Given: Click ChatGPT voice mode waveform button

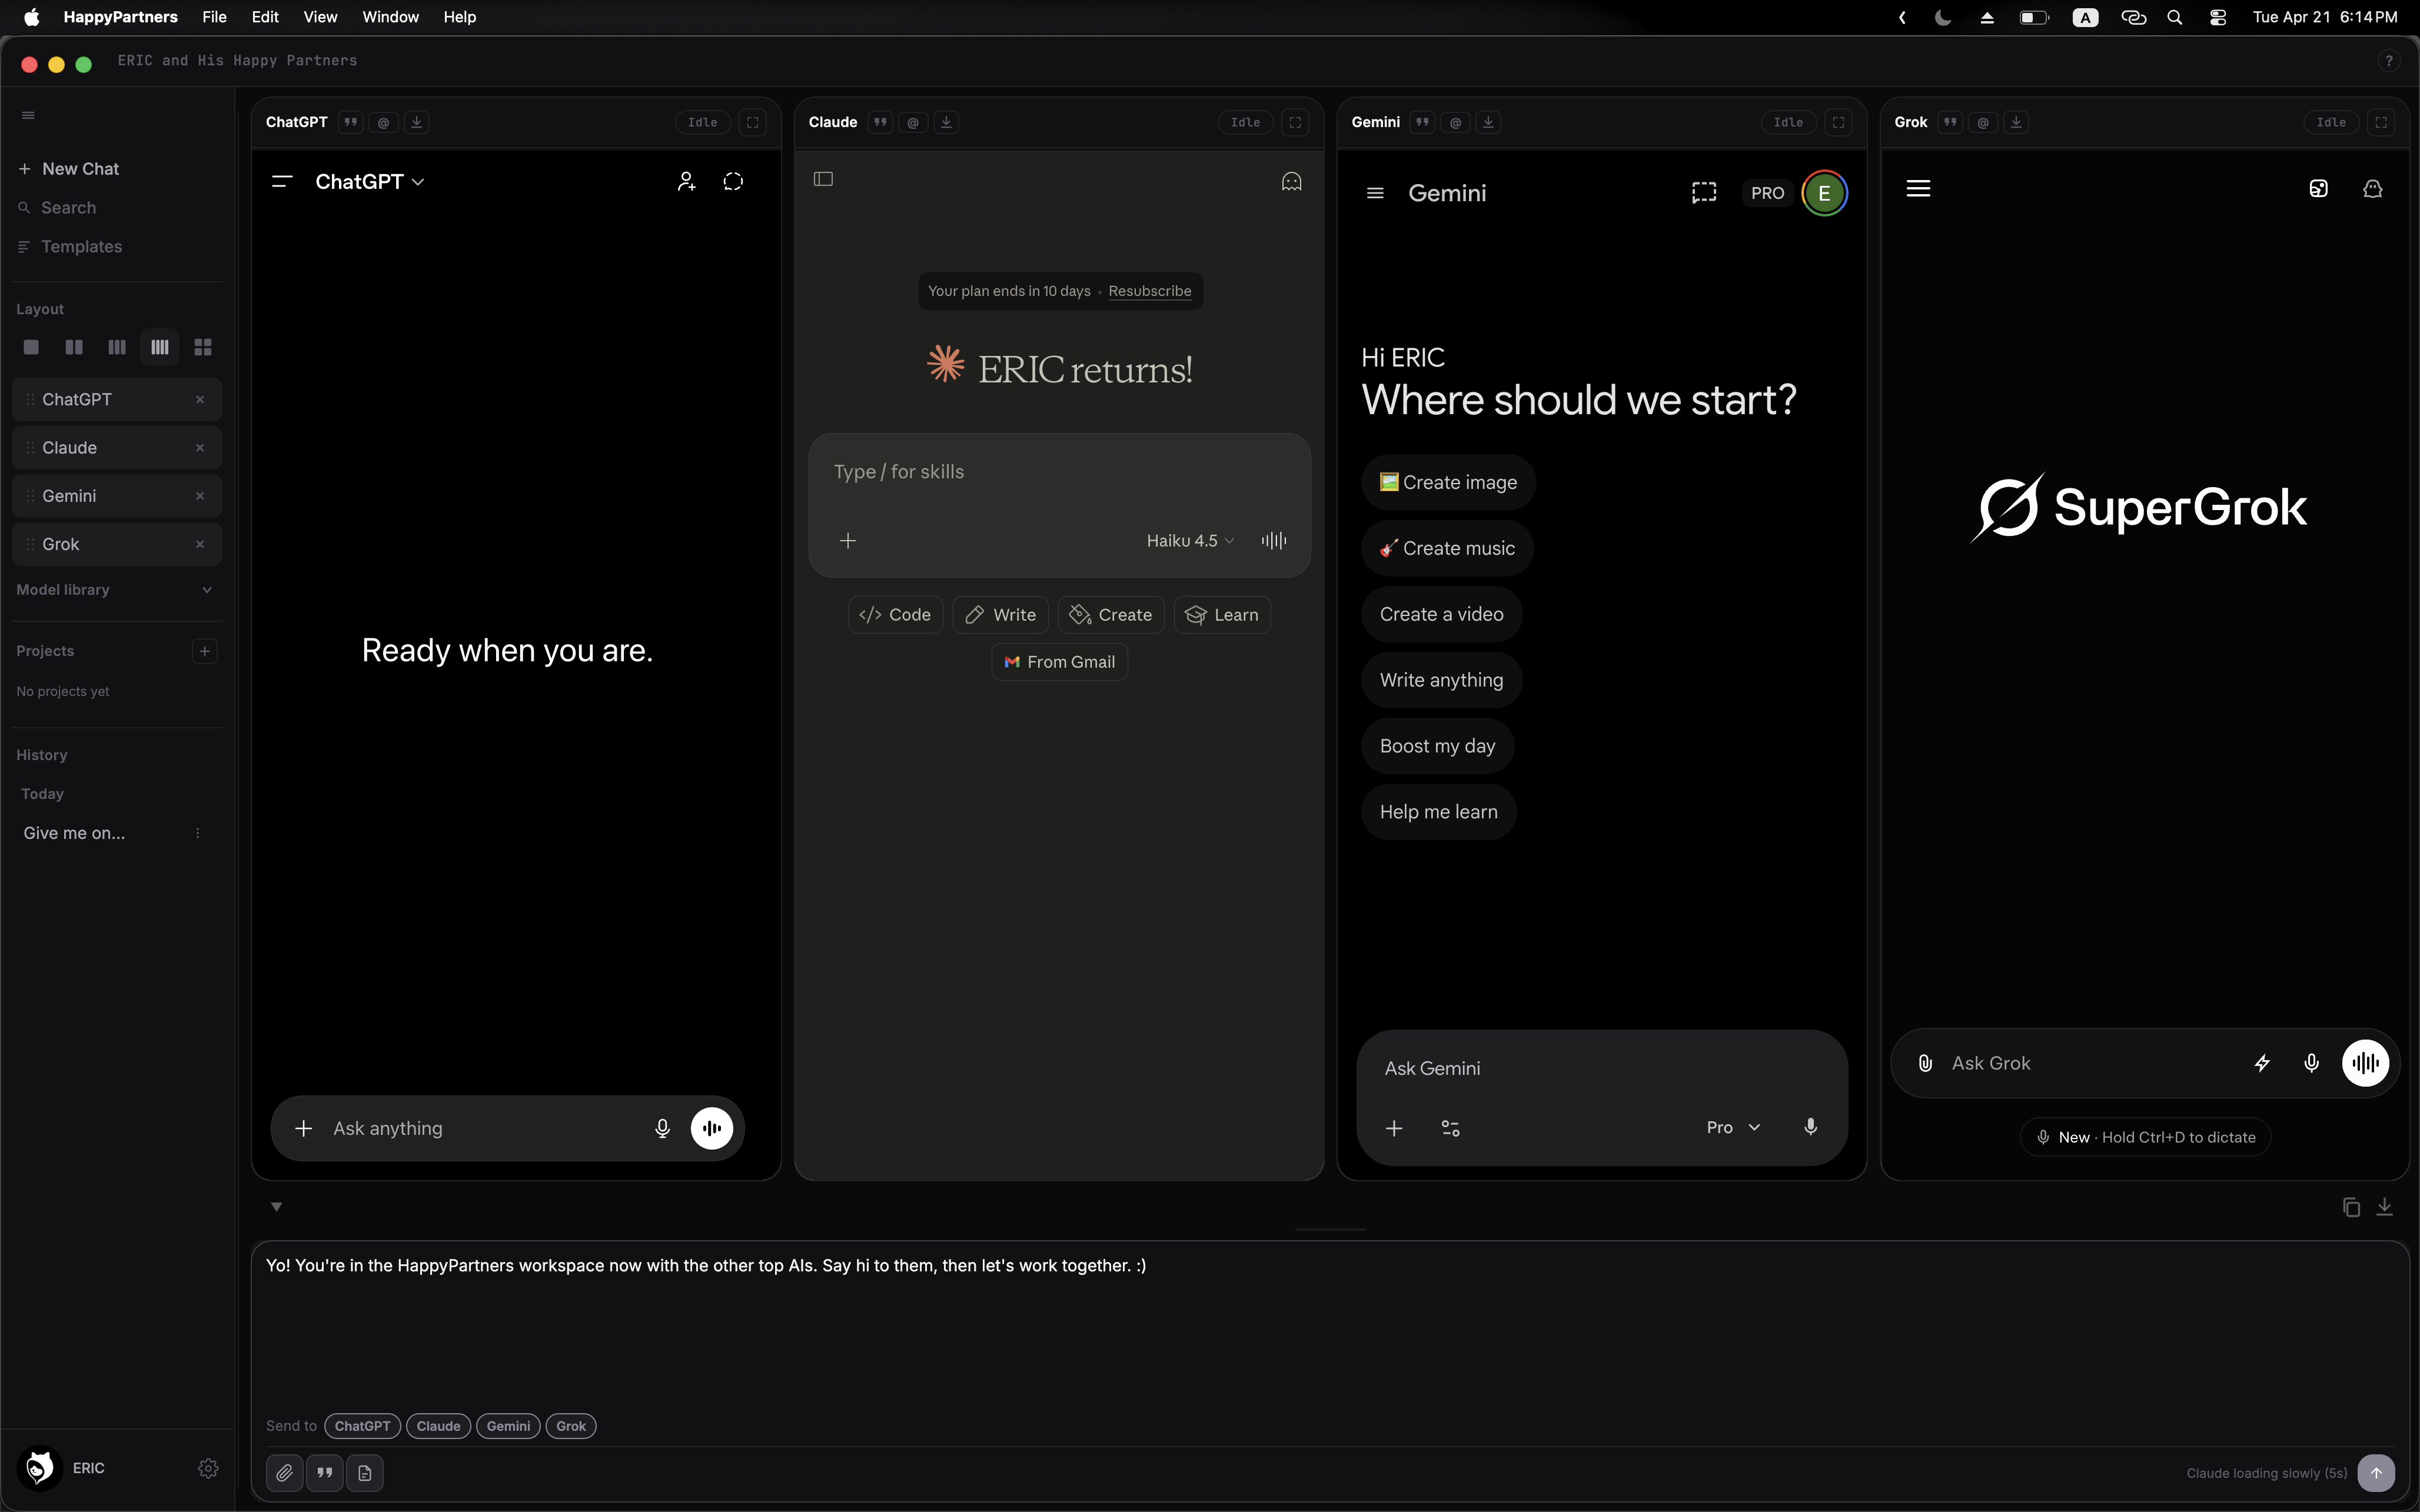Looking at the screenshot, I should [712, 1128].
